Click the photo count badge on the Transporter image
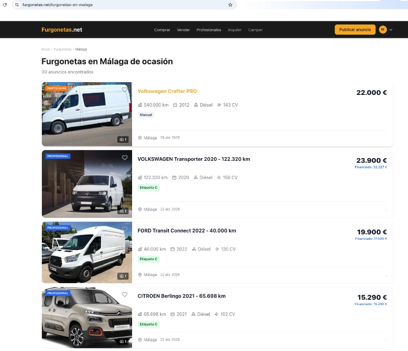Viewport: 408px width, 351px height. click(123, 211)
